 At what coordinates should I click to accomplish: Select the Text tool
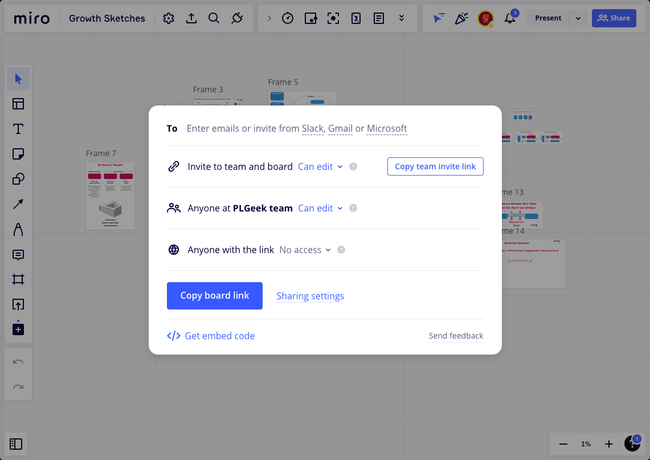[x=18, y=129]
